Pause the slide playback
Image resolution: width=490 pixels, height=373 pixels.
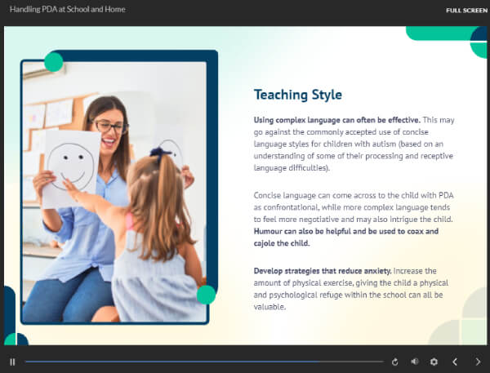click(x=12, y=362)
